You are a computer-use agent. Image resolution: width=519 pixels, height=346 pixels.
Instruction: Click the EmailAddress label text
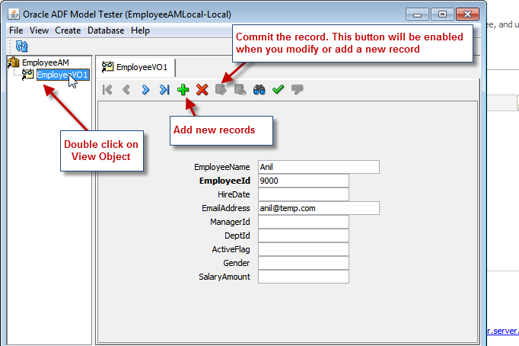tap(226, 209)
